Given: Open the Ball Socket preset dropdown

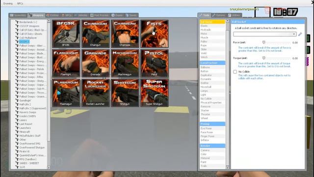Looking at the screenshot, I should click(x=265, y=34).
